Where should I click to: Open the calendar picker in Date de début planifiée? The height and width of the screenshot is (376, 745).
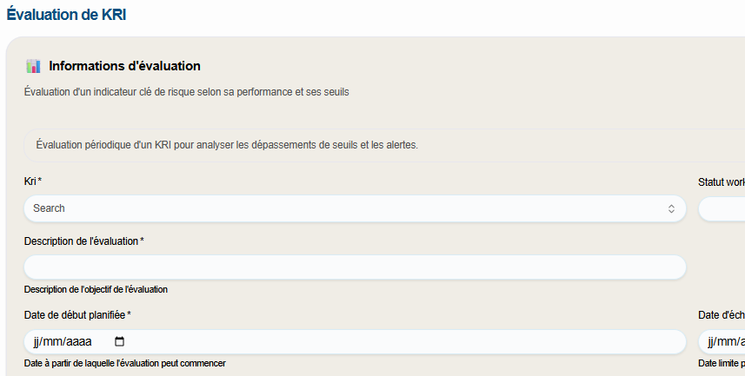pyautogui.click(x=120, y=341)
